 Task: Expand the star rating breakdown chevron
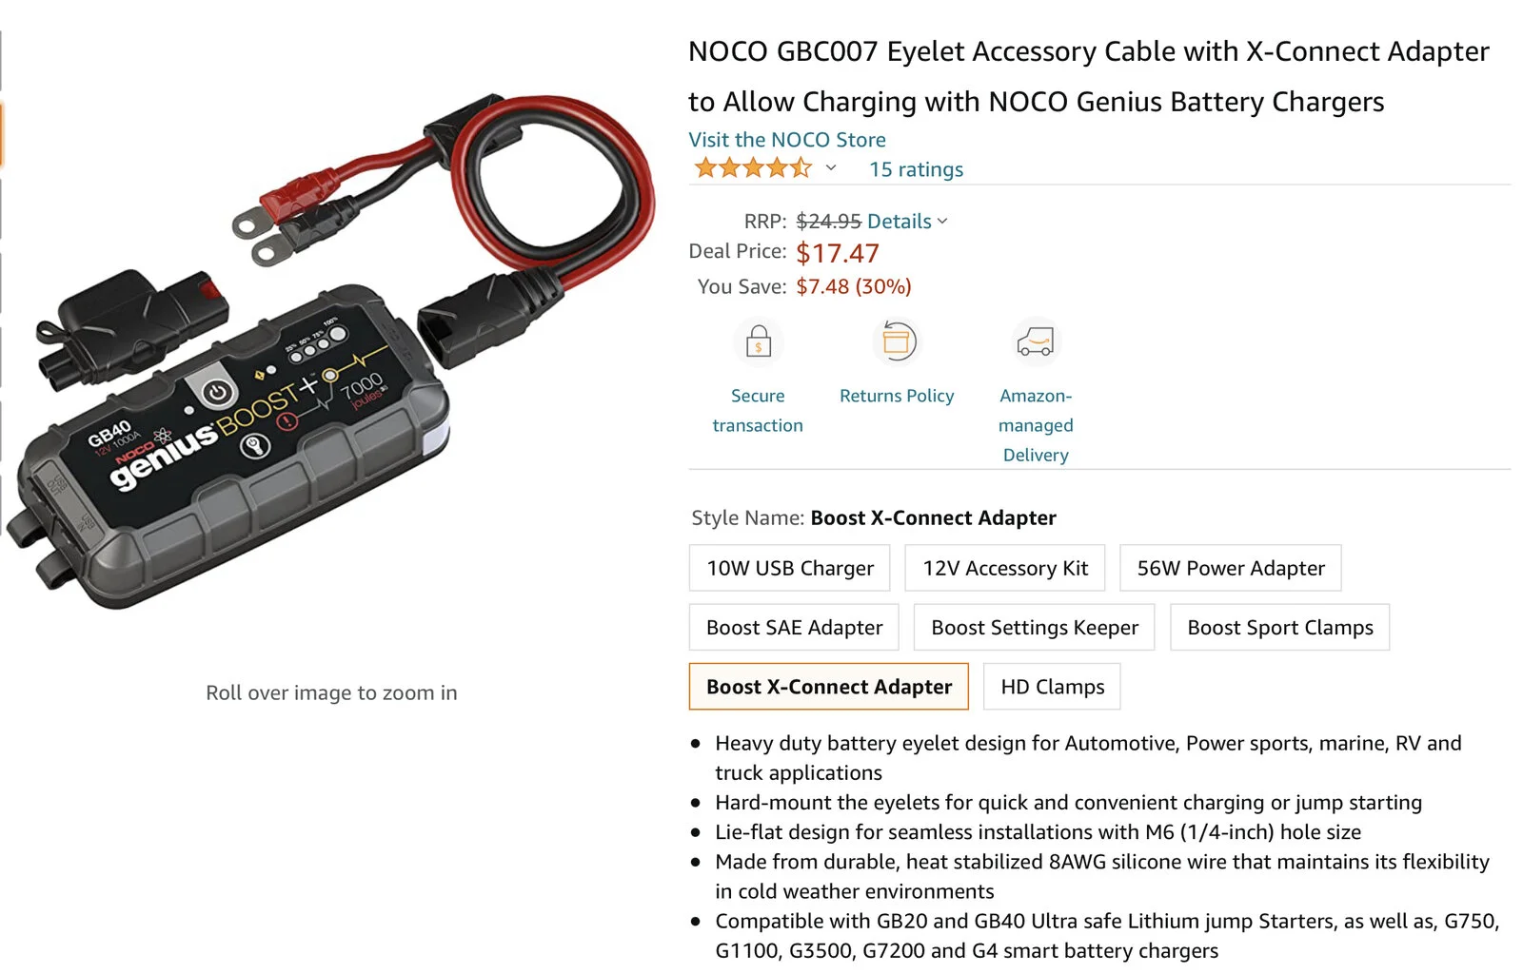[831, 168]
